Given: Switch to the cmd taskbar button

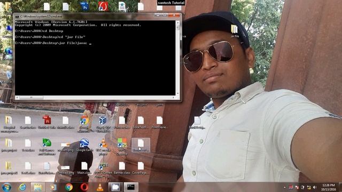Looking at the screenshot, I should point(131,187).
